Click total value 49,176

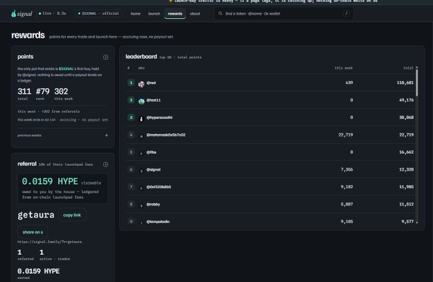point(406,100)
